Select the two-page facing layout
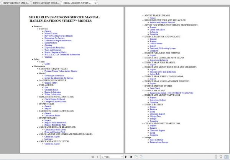The image size is (230, 160). coord(227,157)
